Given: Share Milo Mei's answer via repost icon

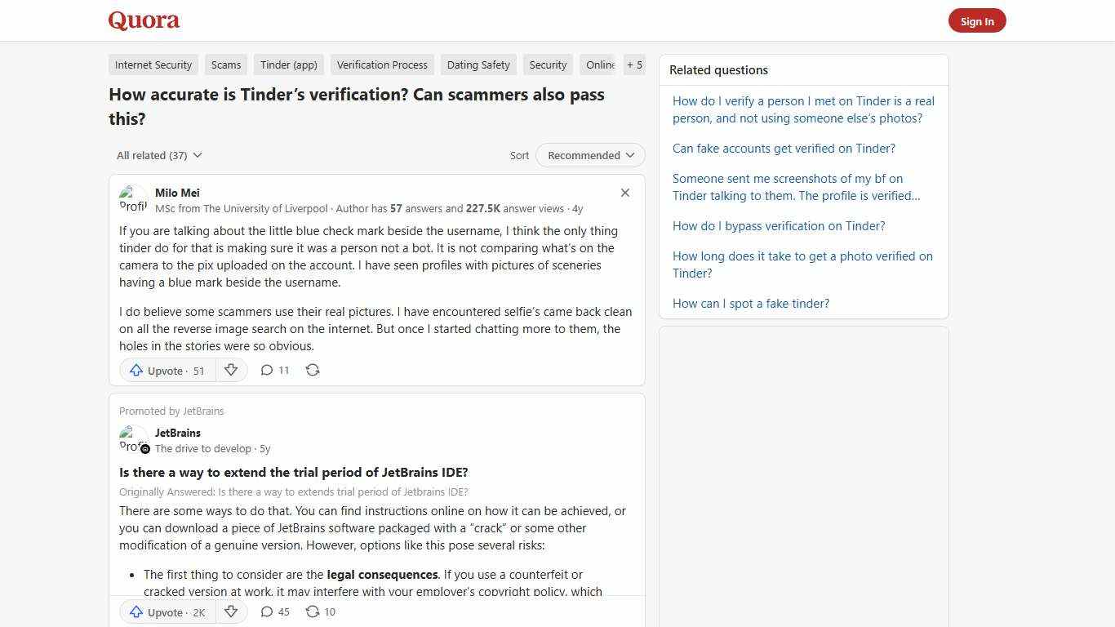Looking at the screenshot, I should (x=312, y=370).
